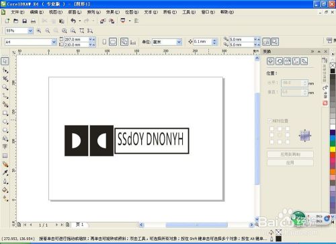
Task: Check the bottom-right anchor box
Action: coord(288,142)
